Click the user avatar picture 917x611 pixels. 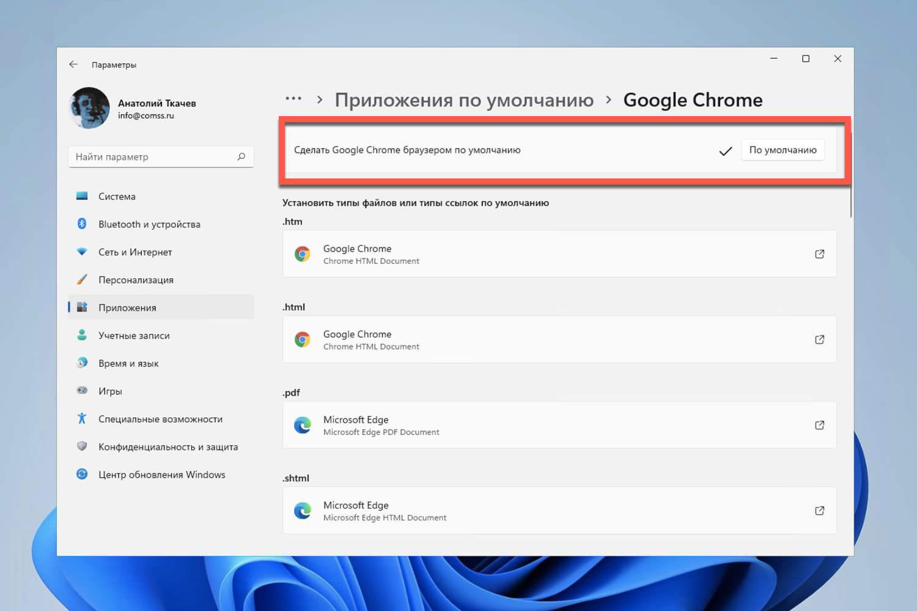[89, 108]
